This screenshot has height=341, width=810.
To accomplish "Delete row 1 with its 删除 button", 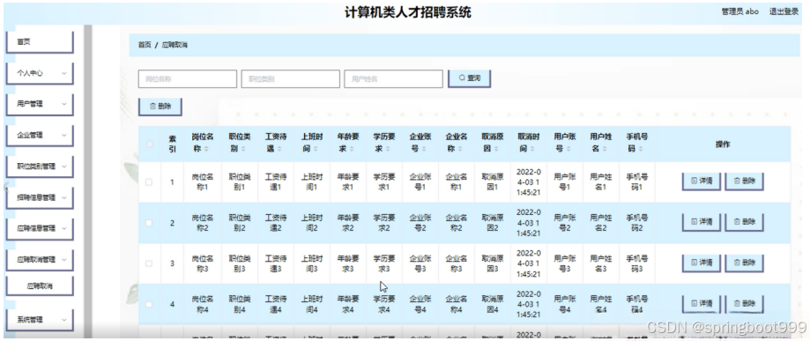I will (x=745, y=182).
